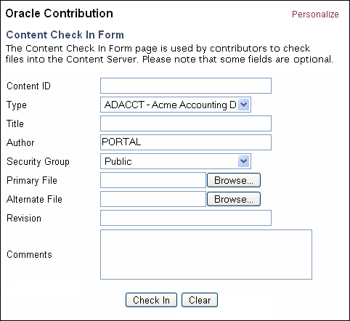Click the Primary File path field
This screenshot has height=321, width=350.
coord(153,180)
